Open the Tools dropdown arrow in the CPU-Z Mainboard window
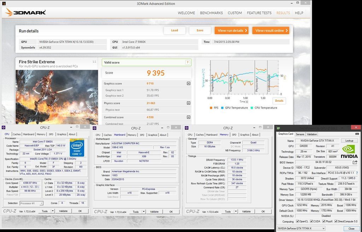Screen dimensions: 362x232 click(x=144, y=212)
